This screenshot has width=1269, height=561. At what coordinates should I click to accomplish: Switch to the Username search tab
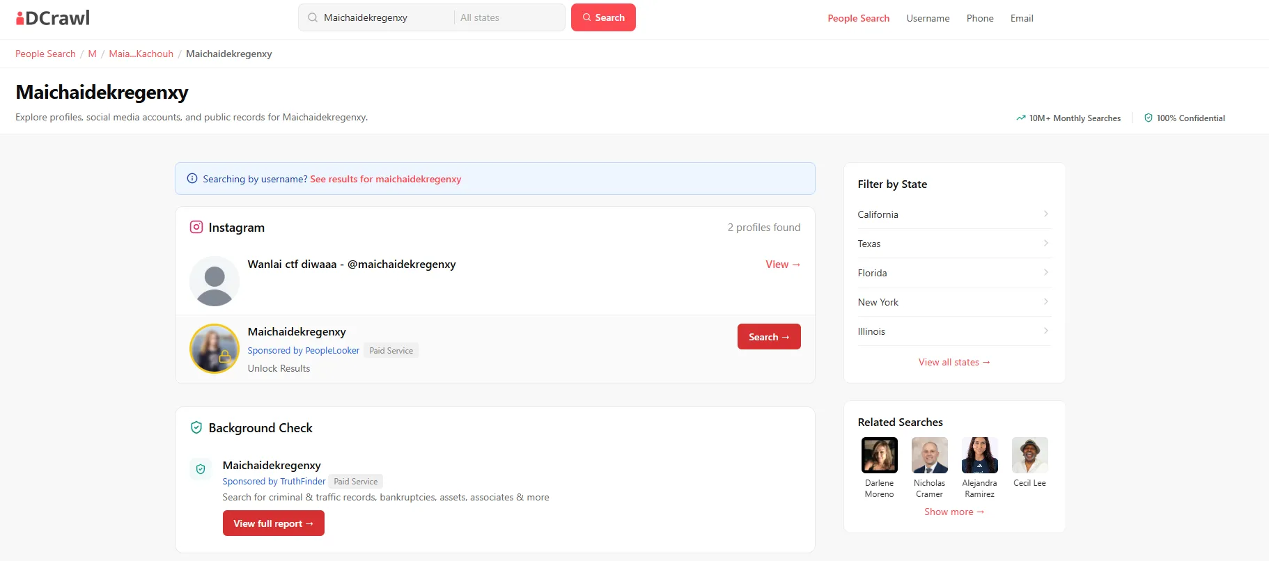928,18
